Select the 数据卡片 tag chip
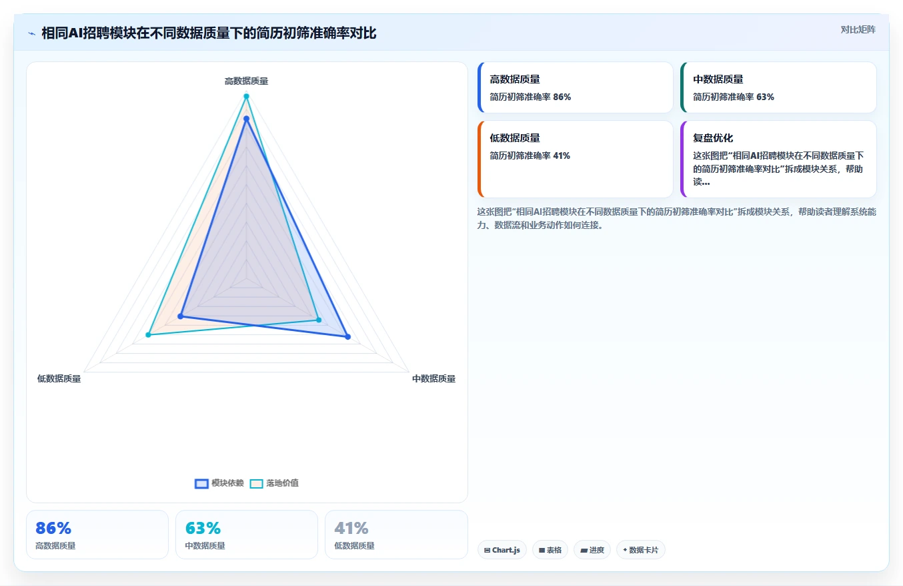 (641, 550)
